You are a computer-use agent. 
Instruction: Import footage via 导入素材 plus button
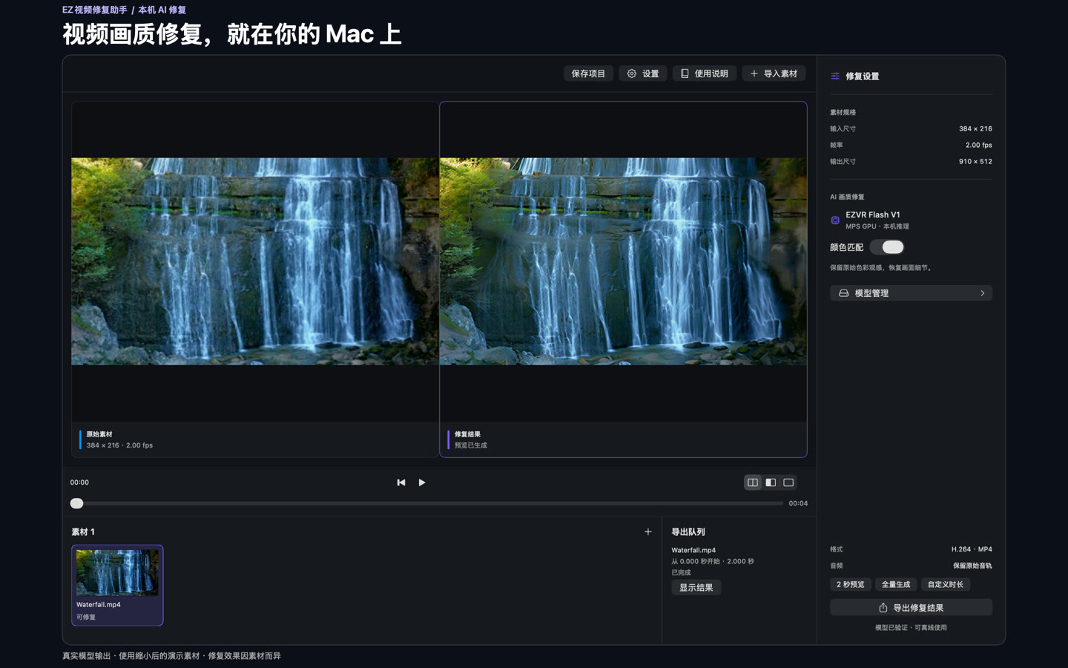tap(774, 73)
